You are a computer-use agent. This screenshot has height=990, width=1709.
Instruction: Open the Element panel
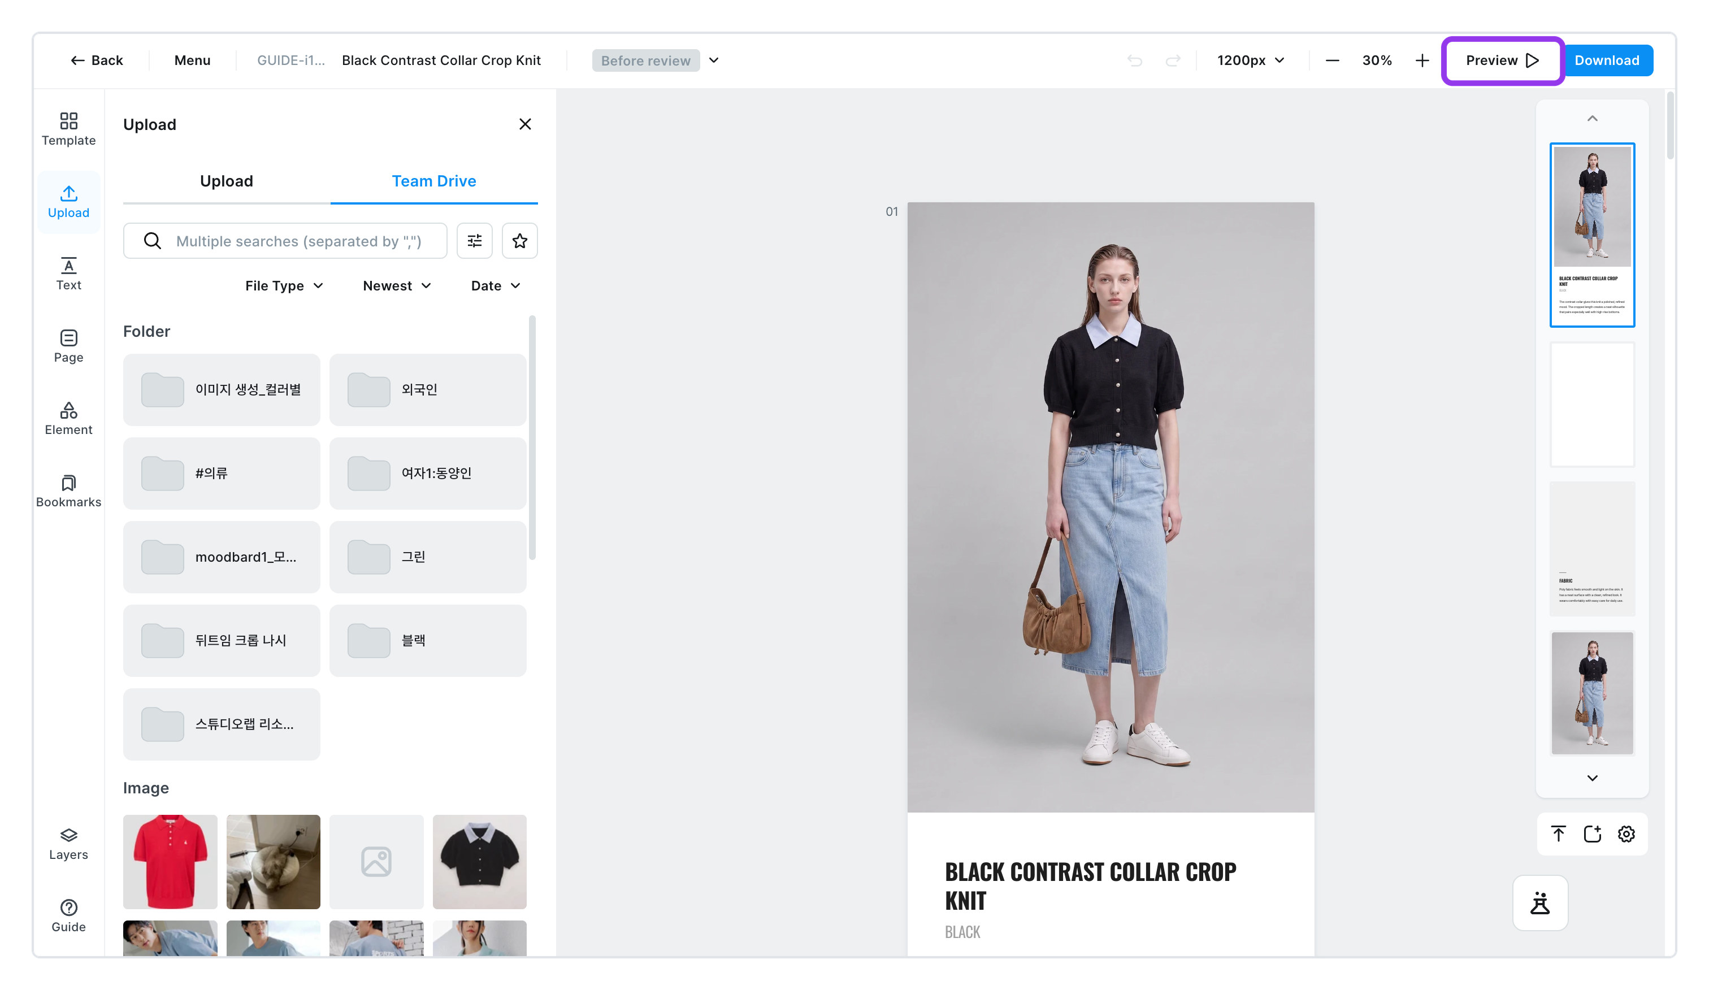click(x=68, y=418)
